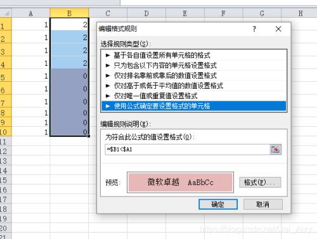Screen dimensions: 317x239
Task: Select row 17 header
Action: (x=6, y=199)
